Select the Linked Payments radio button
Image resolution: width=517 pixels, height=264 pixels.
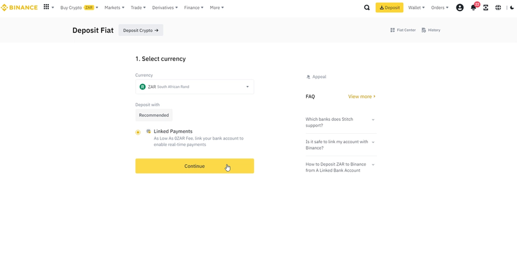click(x=138, y=133)
